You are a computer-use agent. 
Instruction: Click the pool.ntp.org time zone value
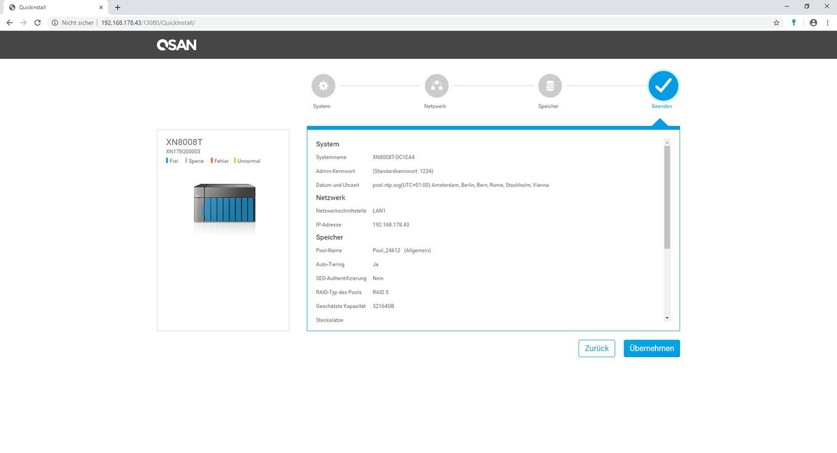coord(460,185)
